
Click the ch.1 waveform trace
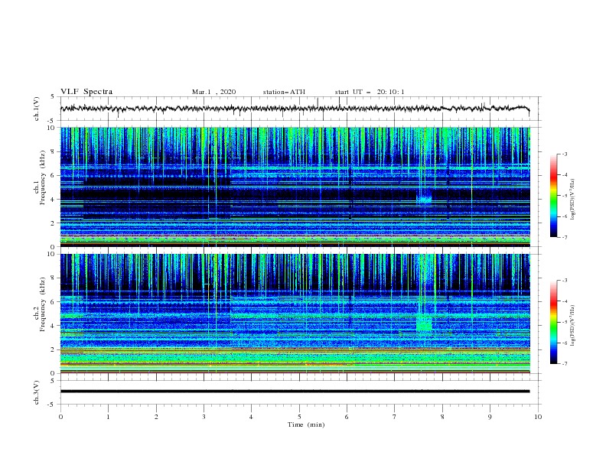click(x=295, y=109)
